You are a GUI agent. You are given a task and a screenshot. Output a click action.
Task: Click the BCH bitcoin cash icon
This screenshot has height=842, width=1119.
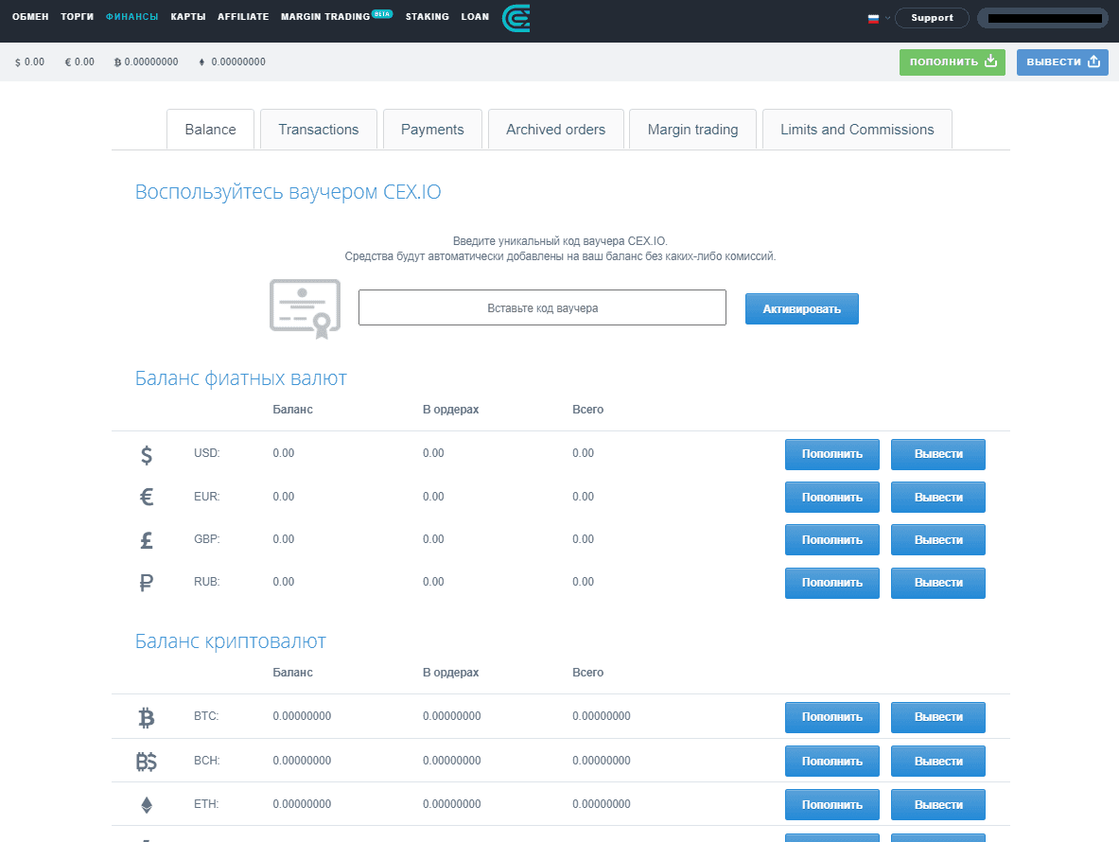tap(147, 762)
